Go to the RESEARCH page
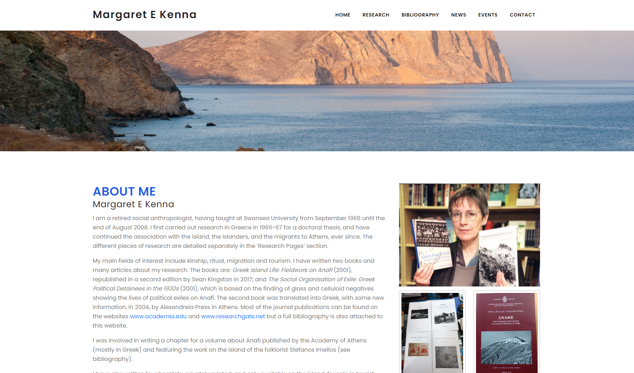Screen dimensions: 634x373 (376, 15)
